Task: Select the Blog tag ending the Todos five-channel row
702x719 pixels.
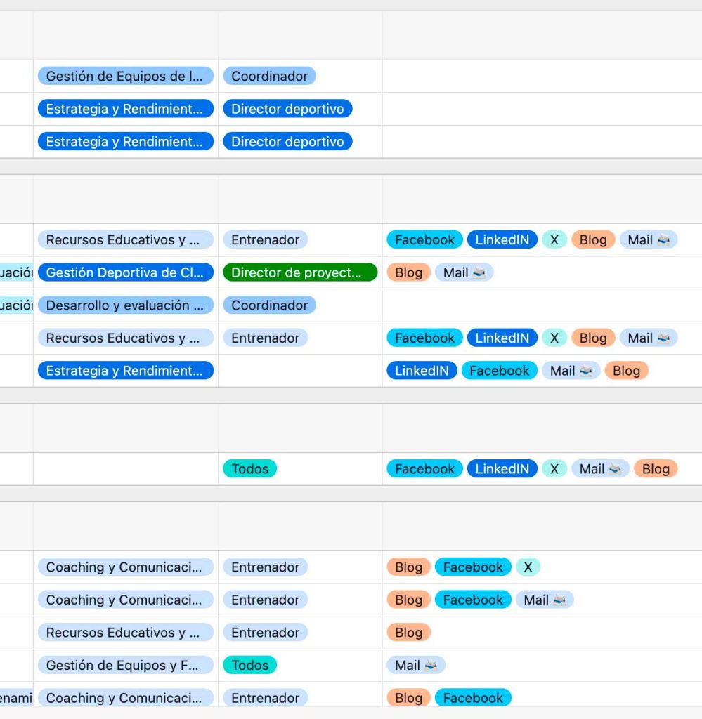Action: tap(656, 468)
